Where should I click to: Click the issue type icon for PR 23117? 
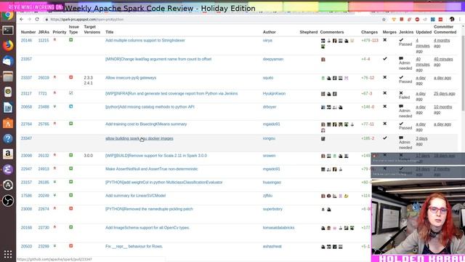point(71,93)
